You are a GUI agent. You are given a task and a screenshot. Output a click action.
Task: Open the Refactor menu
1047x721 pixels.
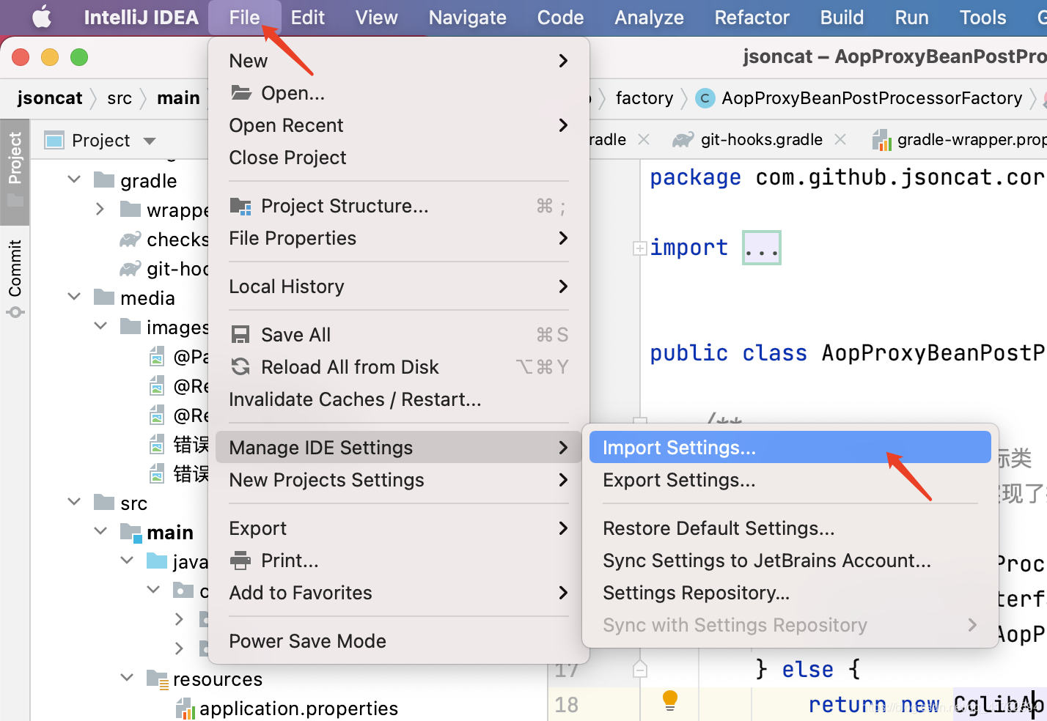point(752,17)
